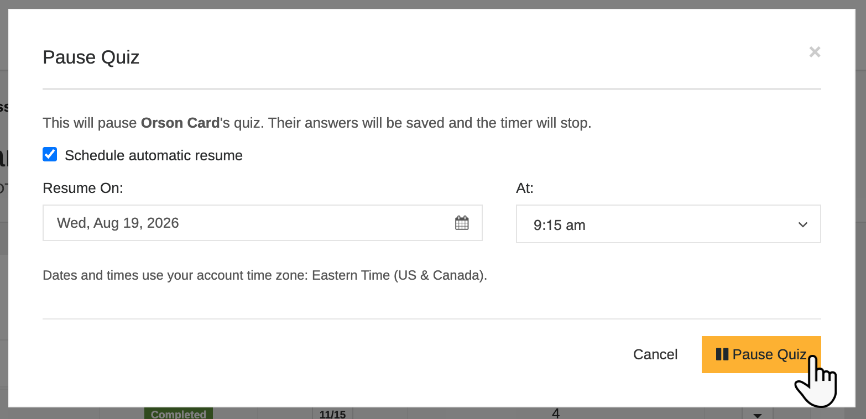
Task: Click the 11/15 score cell
Action: tap(332, 414)
